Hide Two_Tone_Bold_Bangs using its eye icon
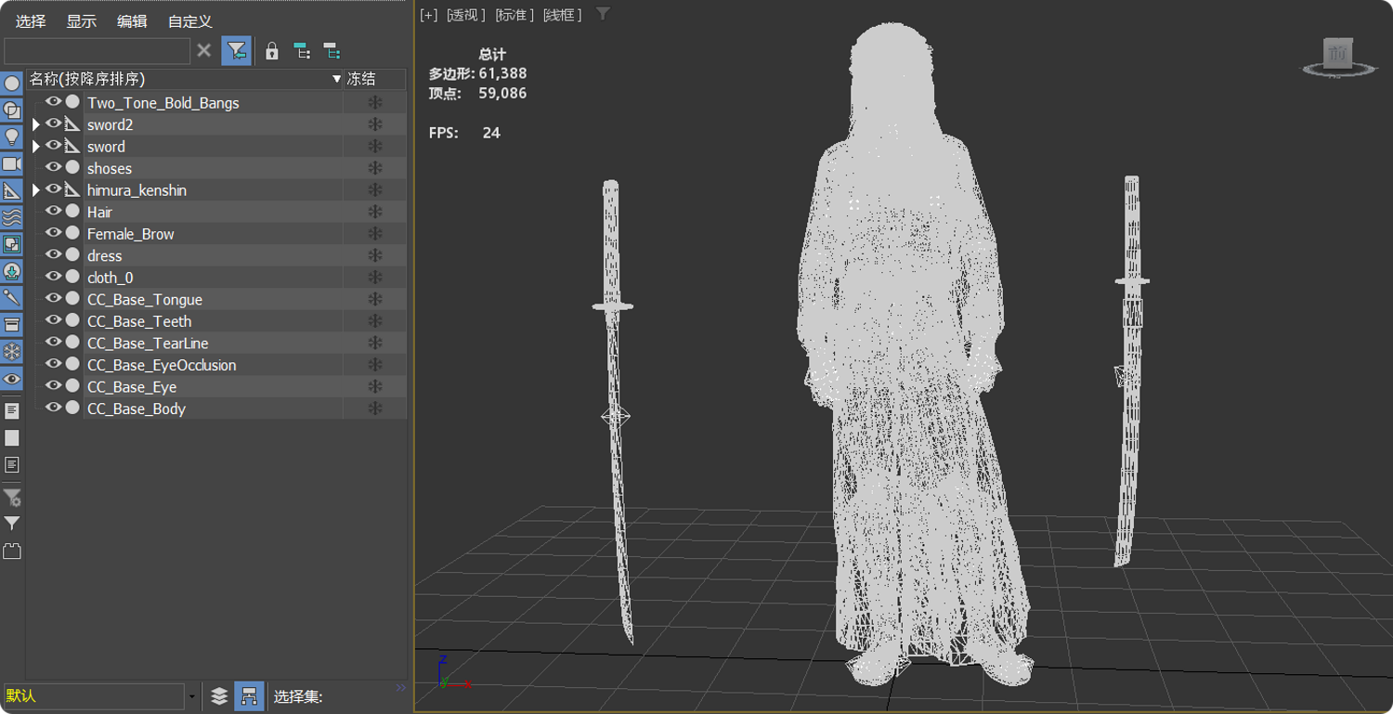The image size is (1393, 714). pyautogui.click(x=53, y=102)
